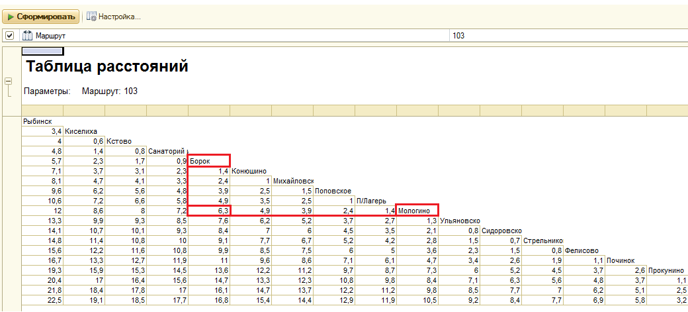Click the 15,9 cell in Киселиха column
This screenshot has height=312, width=688.
[84, 270]
